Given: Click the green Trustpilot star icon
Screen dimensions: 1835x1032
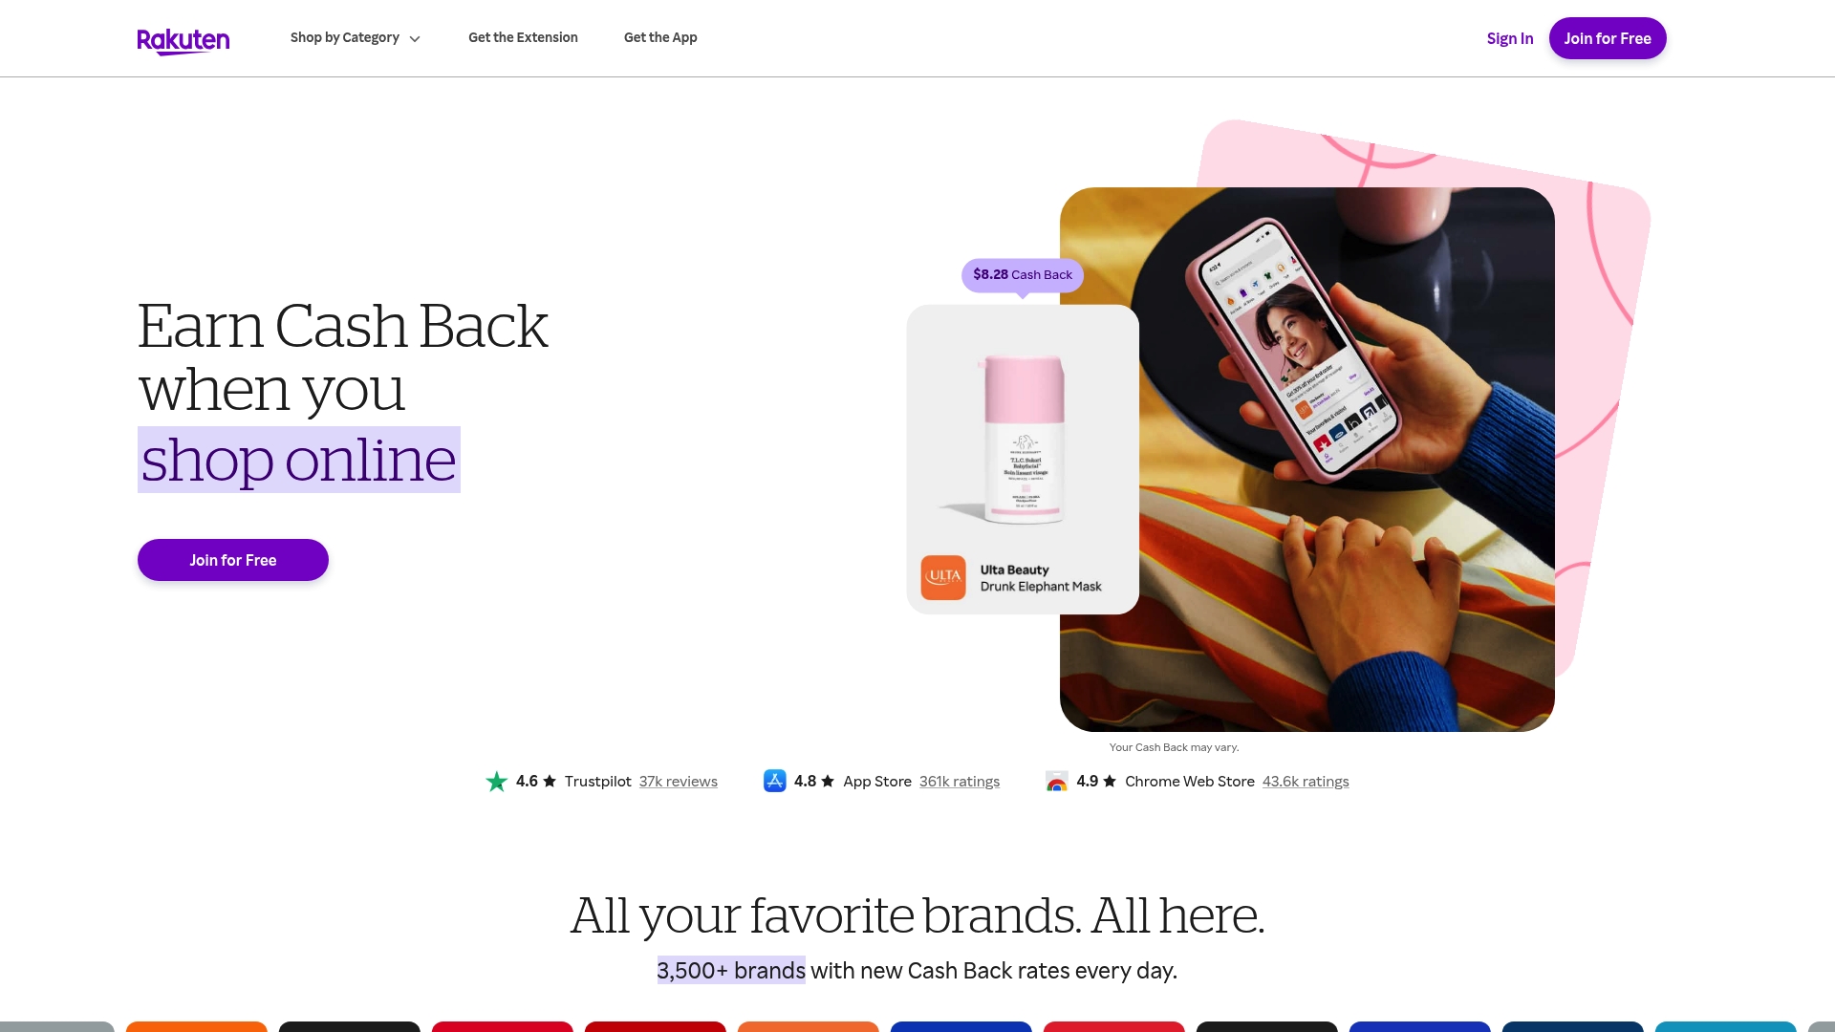Looking at the screenshot, I should (496, 782).
